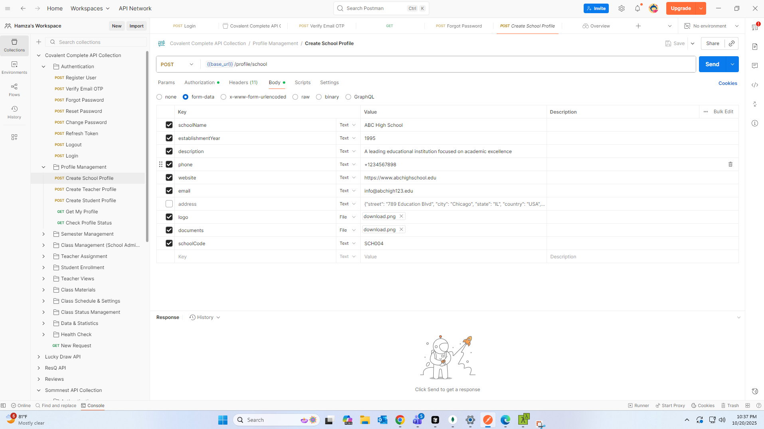Screen dimensions: 764x429
Task: Open the History sidebar panel
Action: click(14, 112)
